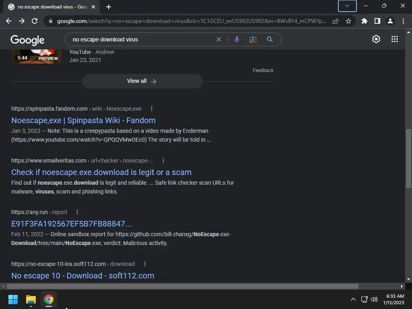Screen dimensions: 412x309
Task: Open options for emailveritas result
Action: click(x=163, y=160)
